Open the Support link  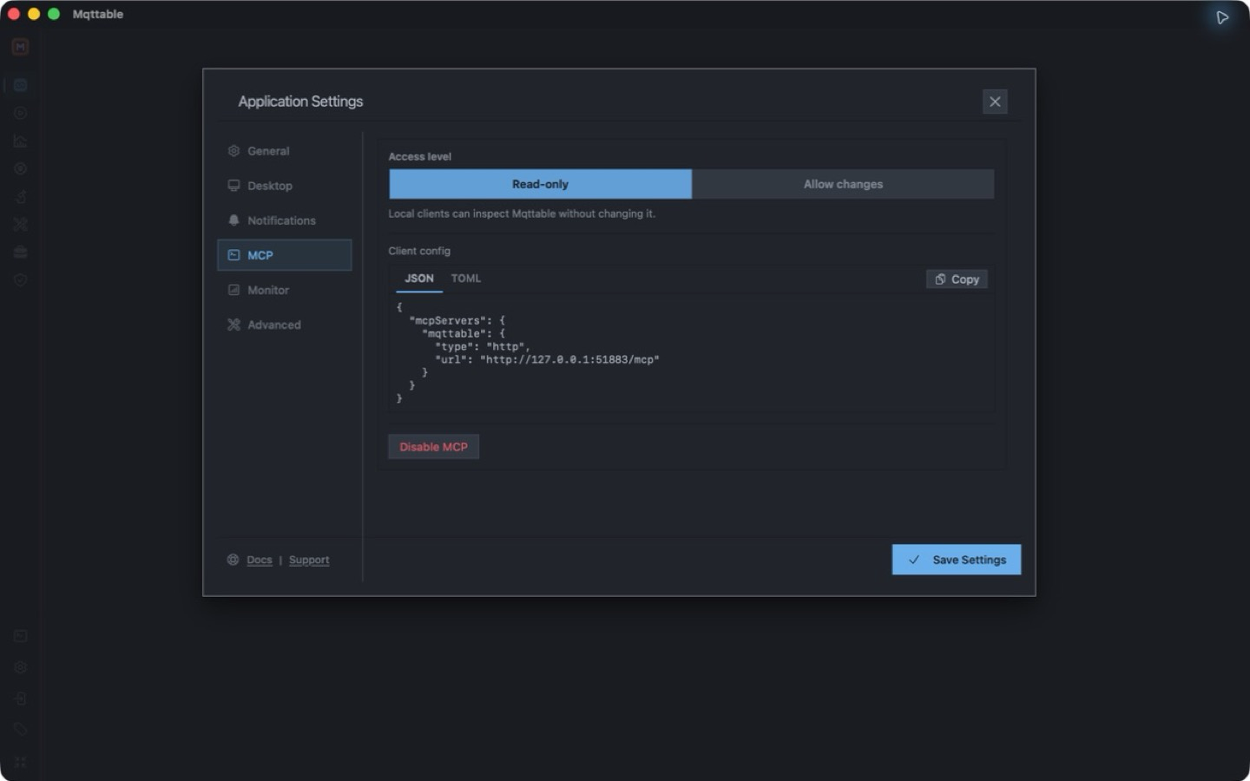coord(309,560)
